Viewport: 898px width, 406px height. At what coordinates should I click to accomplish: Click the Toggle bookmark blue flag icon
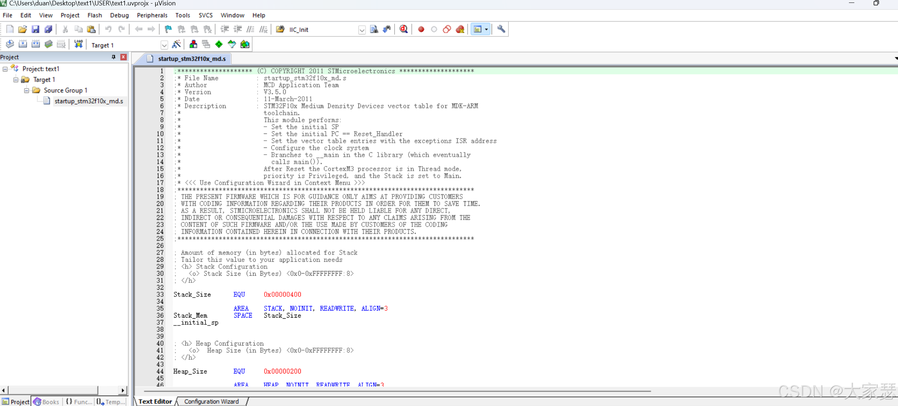168,29
